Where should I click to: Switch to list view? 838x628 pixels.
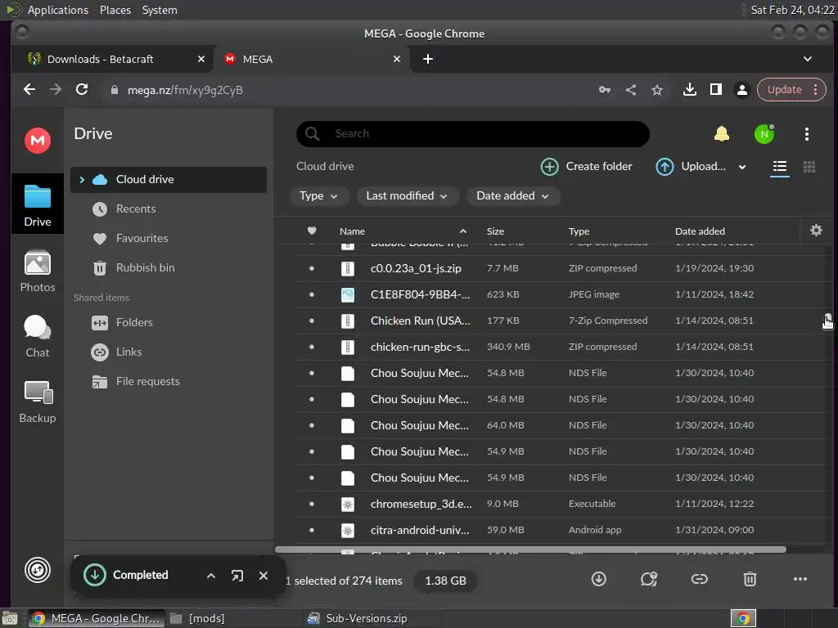pos(780,167)
